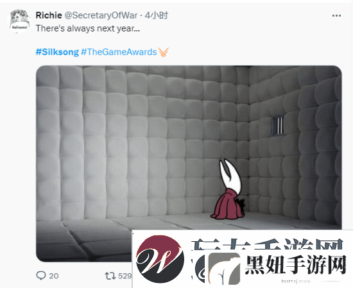Visit the @SecretaryOfWar handle
Image resolution: width=353 pixels, height=288 pixels.
pos(101,15)
